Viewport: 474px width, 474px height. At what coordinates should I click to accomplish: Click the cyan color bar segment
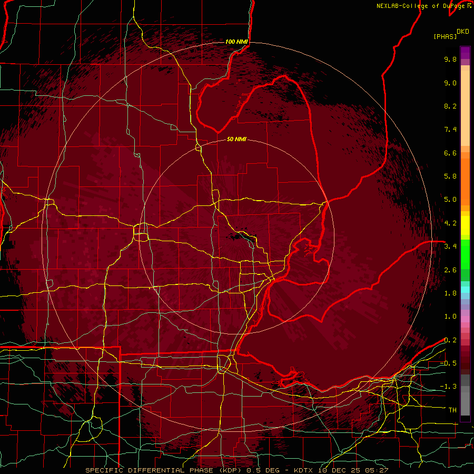465,290
